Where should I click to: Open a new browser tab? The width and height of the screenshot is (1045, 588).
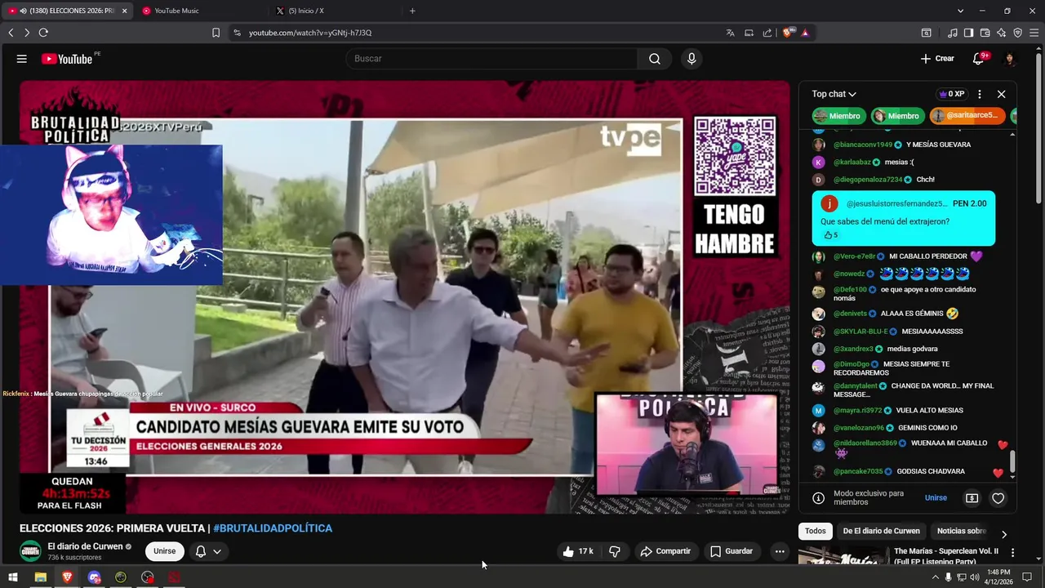pyautogui.click(x=412, y=11)
